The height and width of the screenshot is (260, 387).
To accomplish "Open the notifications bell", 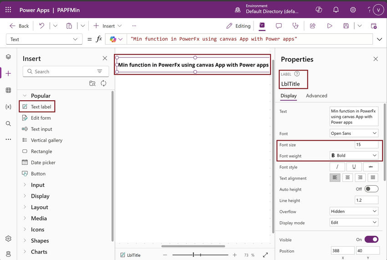I will click(x=336, y=10).
